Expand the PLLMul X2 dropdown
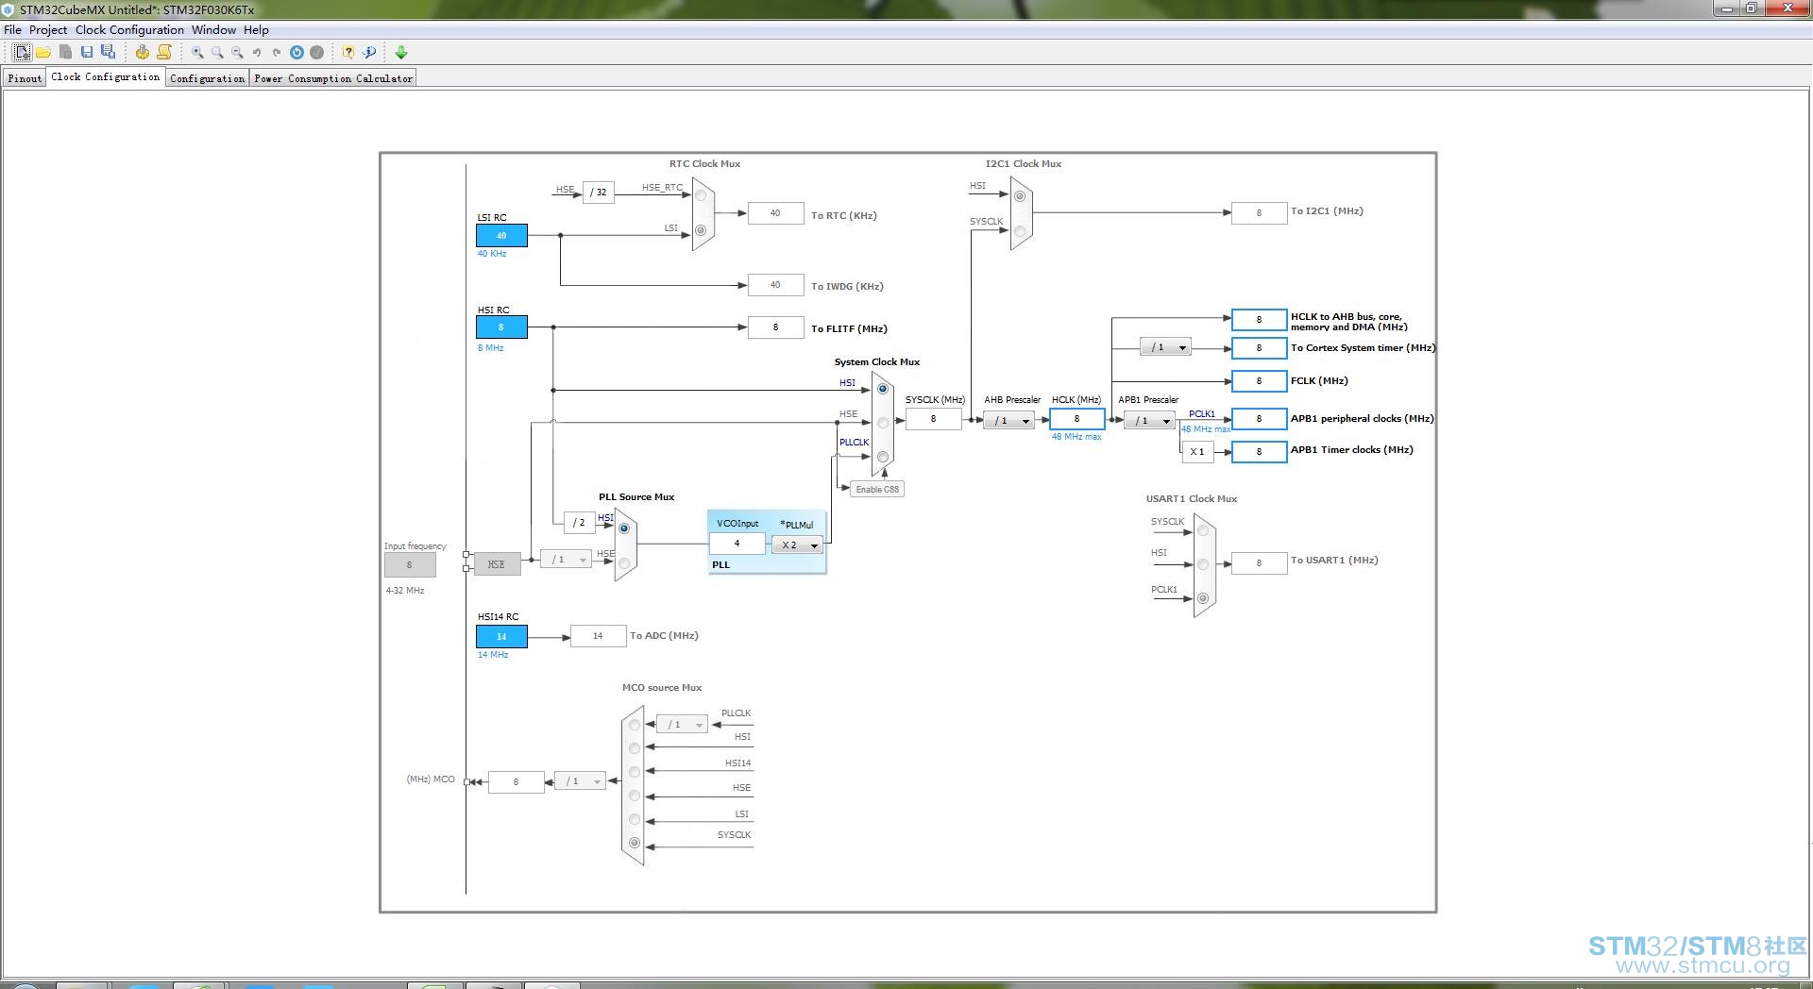Image resolution: width=1813 pixels, height=989 pixels. click(x=797, y=545)
